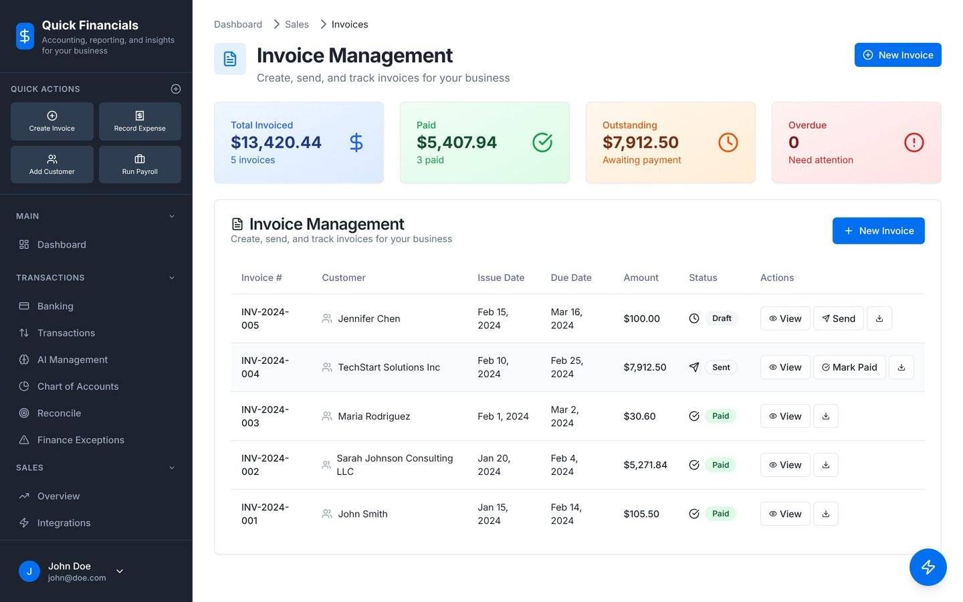Image resolution: width=963 pixels, height=602 pixels.
Task: Click the Dashboard breadcrumb link
Action: [x=238, y=24]
